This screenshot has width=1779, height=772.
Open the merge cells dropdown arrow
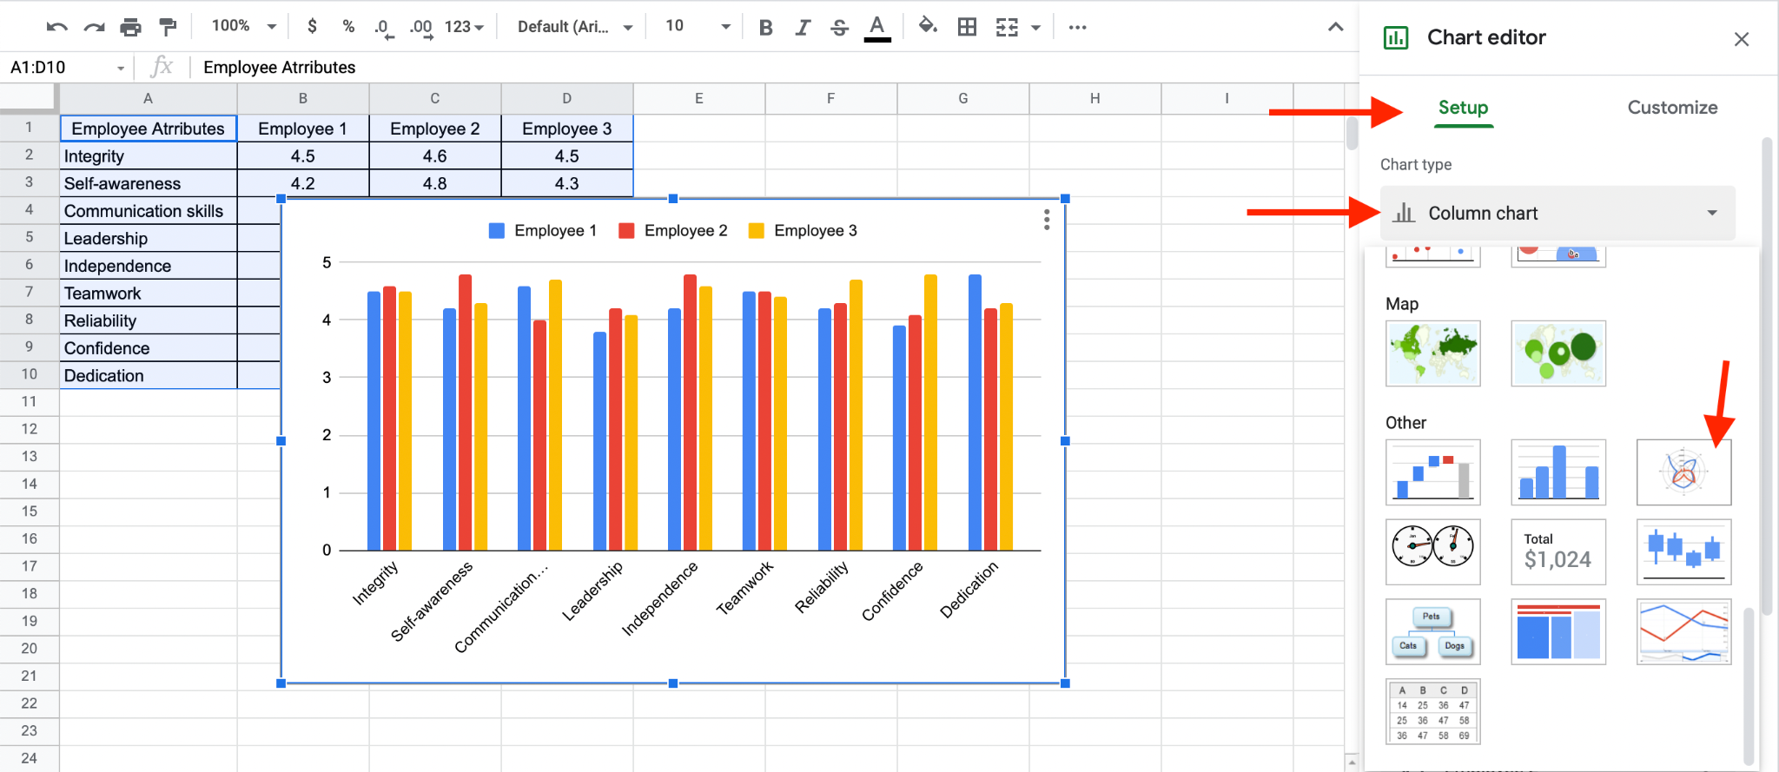tap(1035, 28)
